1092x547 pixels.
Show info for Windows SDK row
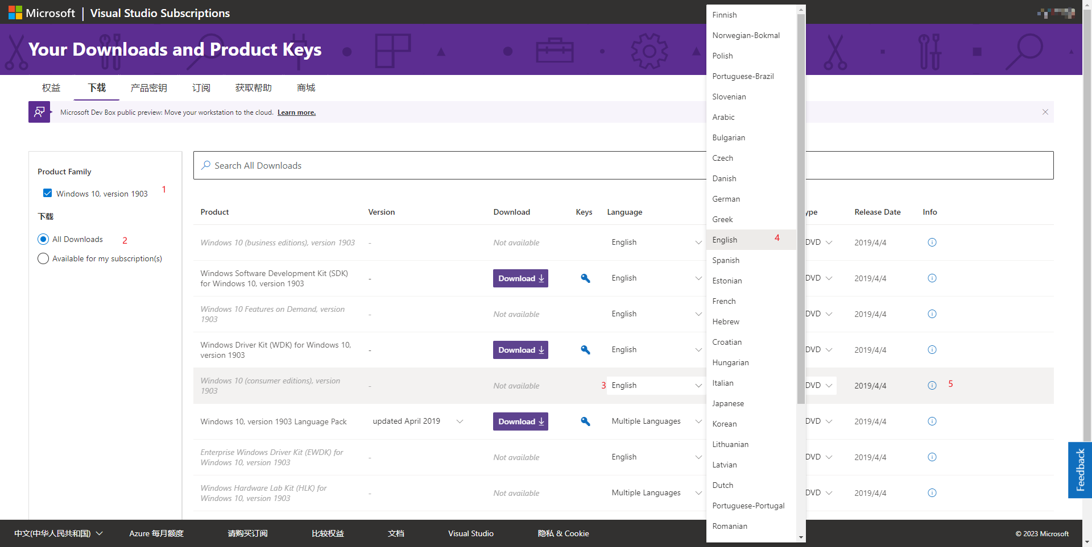(932, 278)
